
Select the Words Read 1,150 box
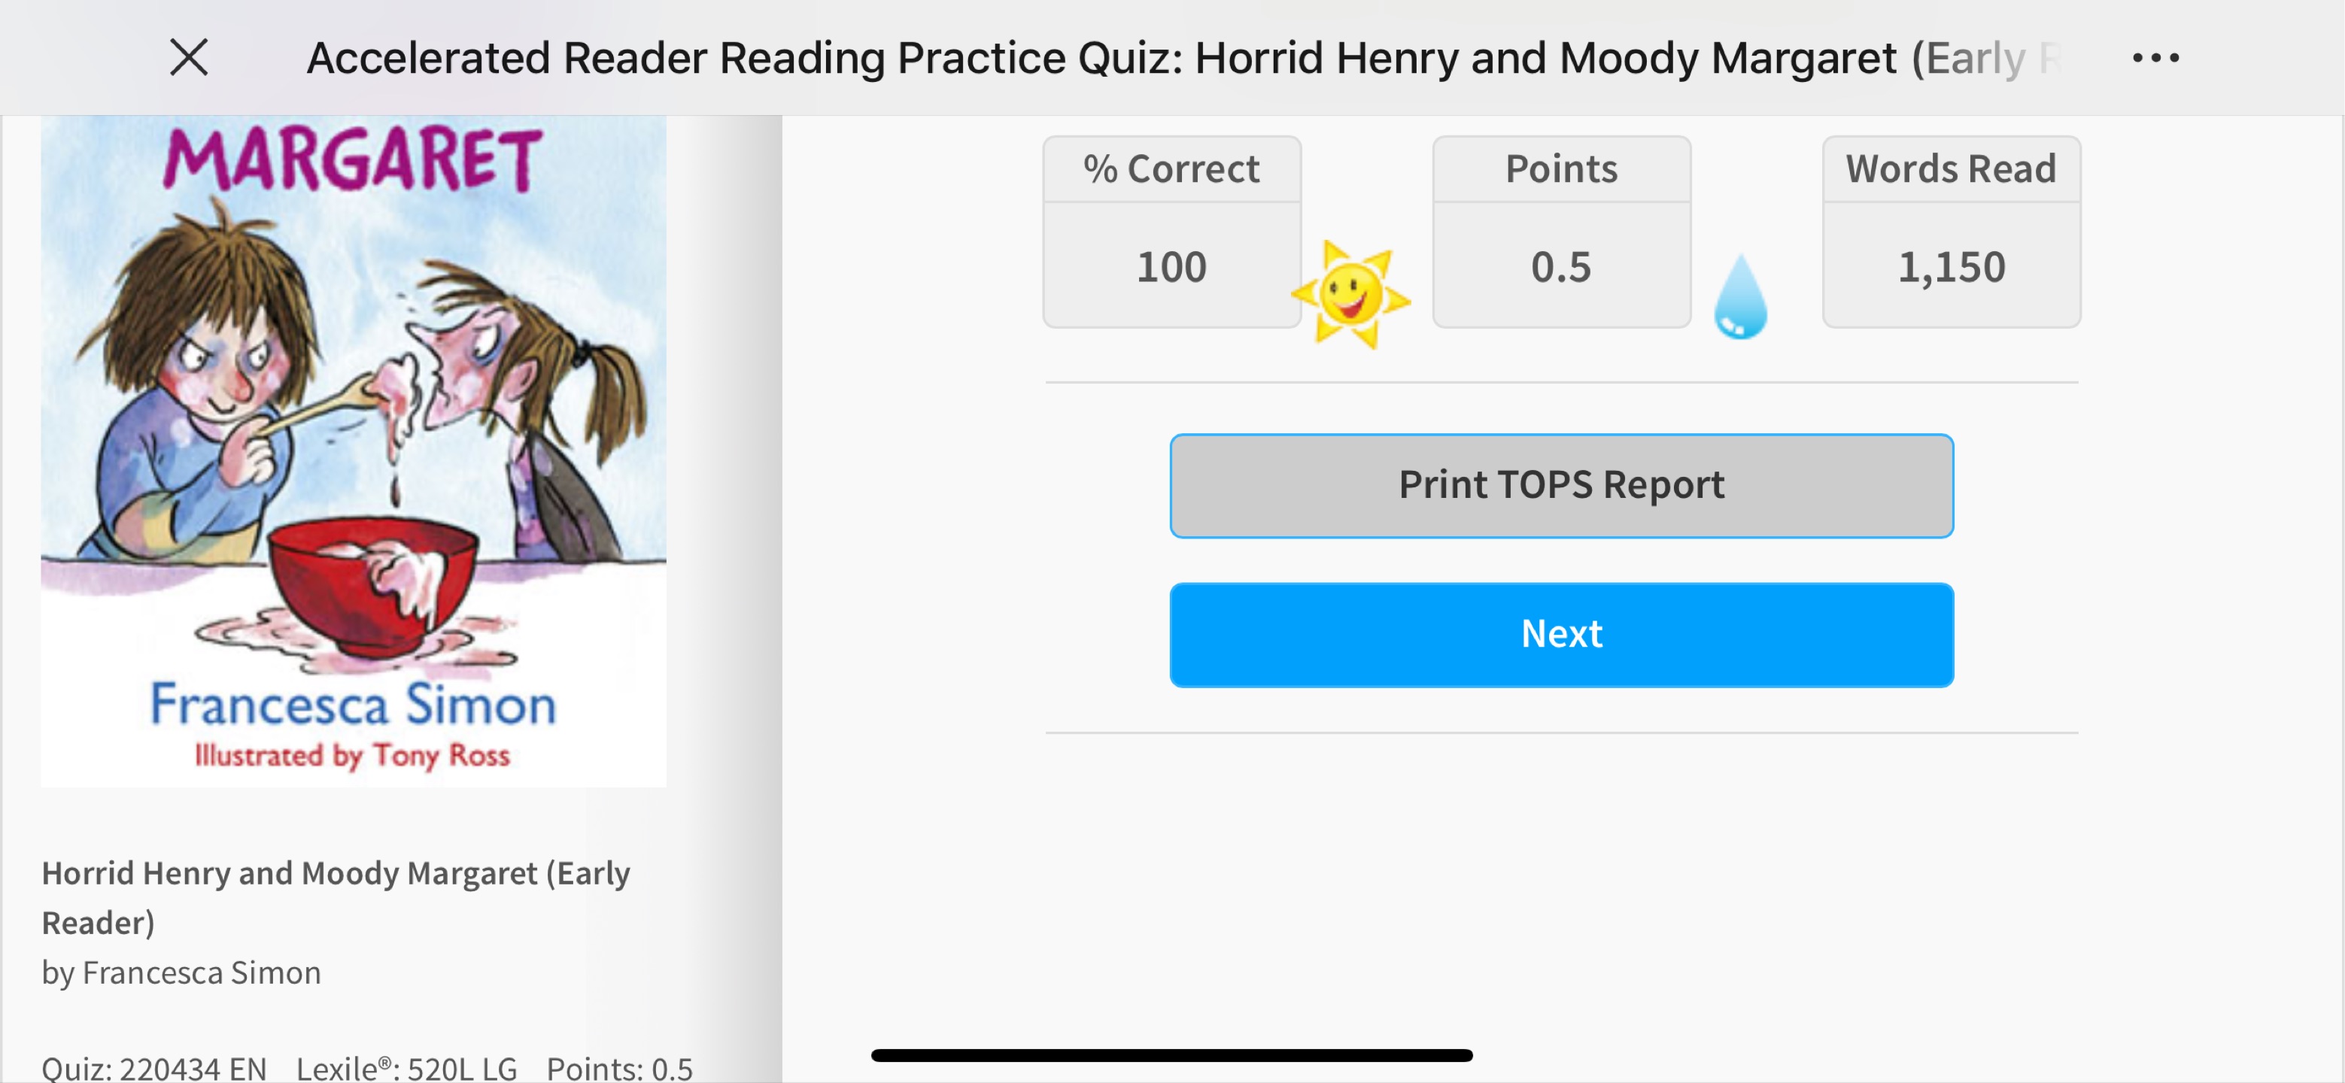click(1951, 232)
